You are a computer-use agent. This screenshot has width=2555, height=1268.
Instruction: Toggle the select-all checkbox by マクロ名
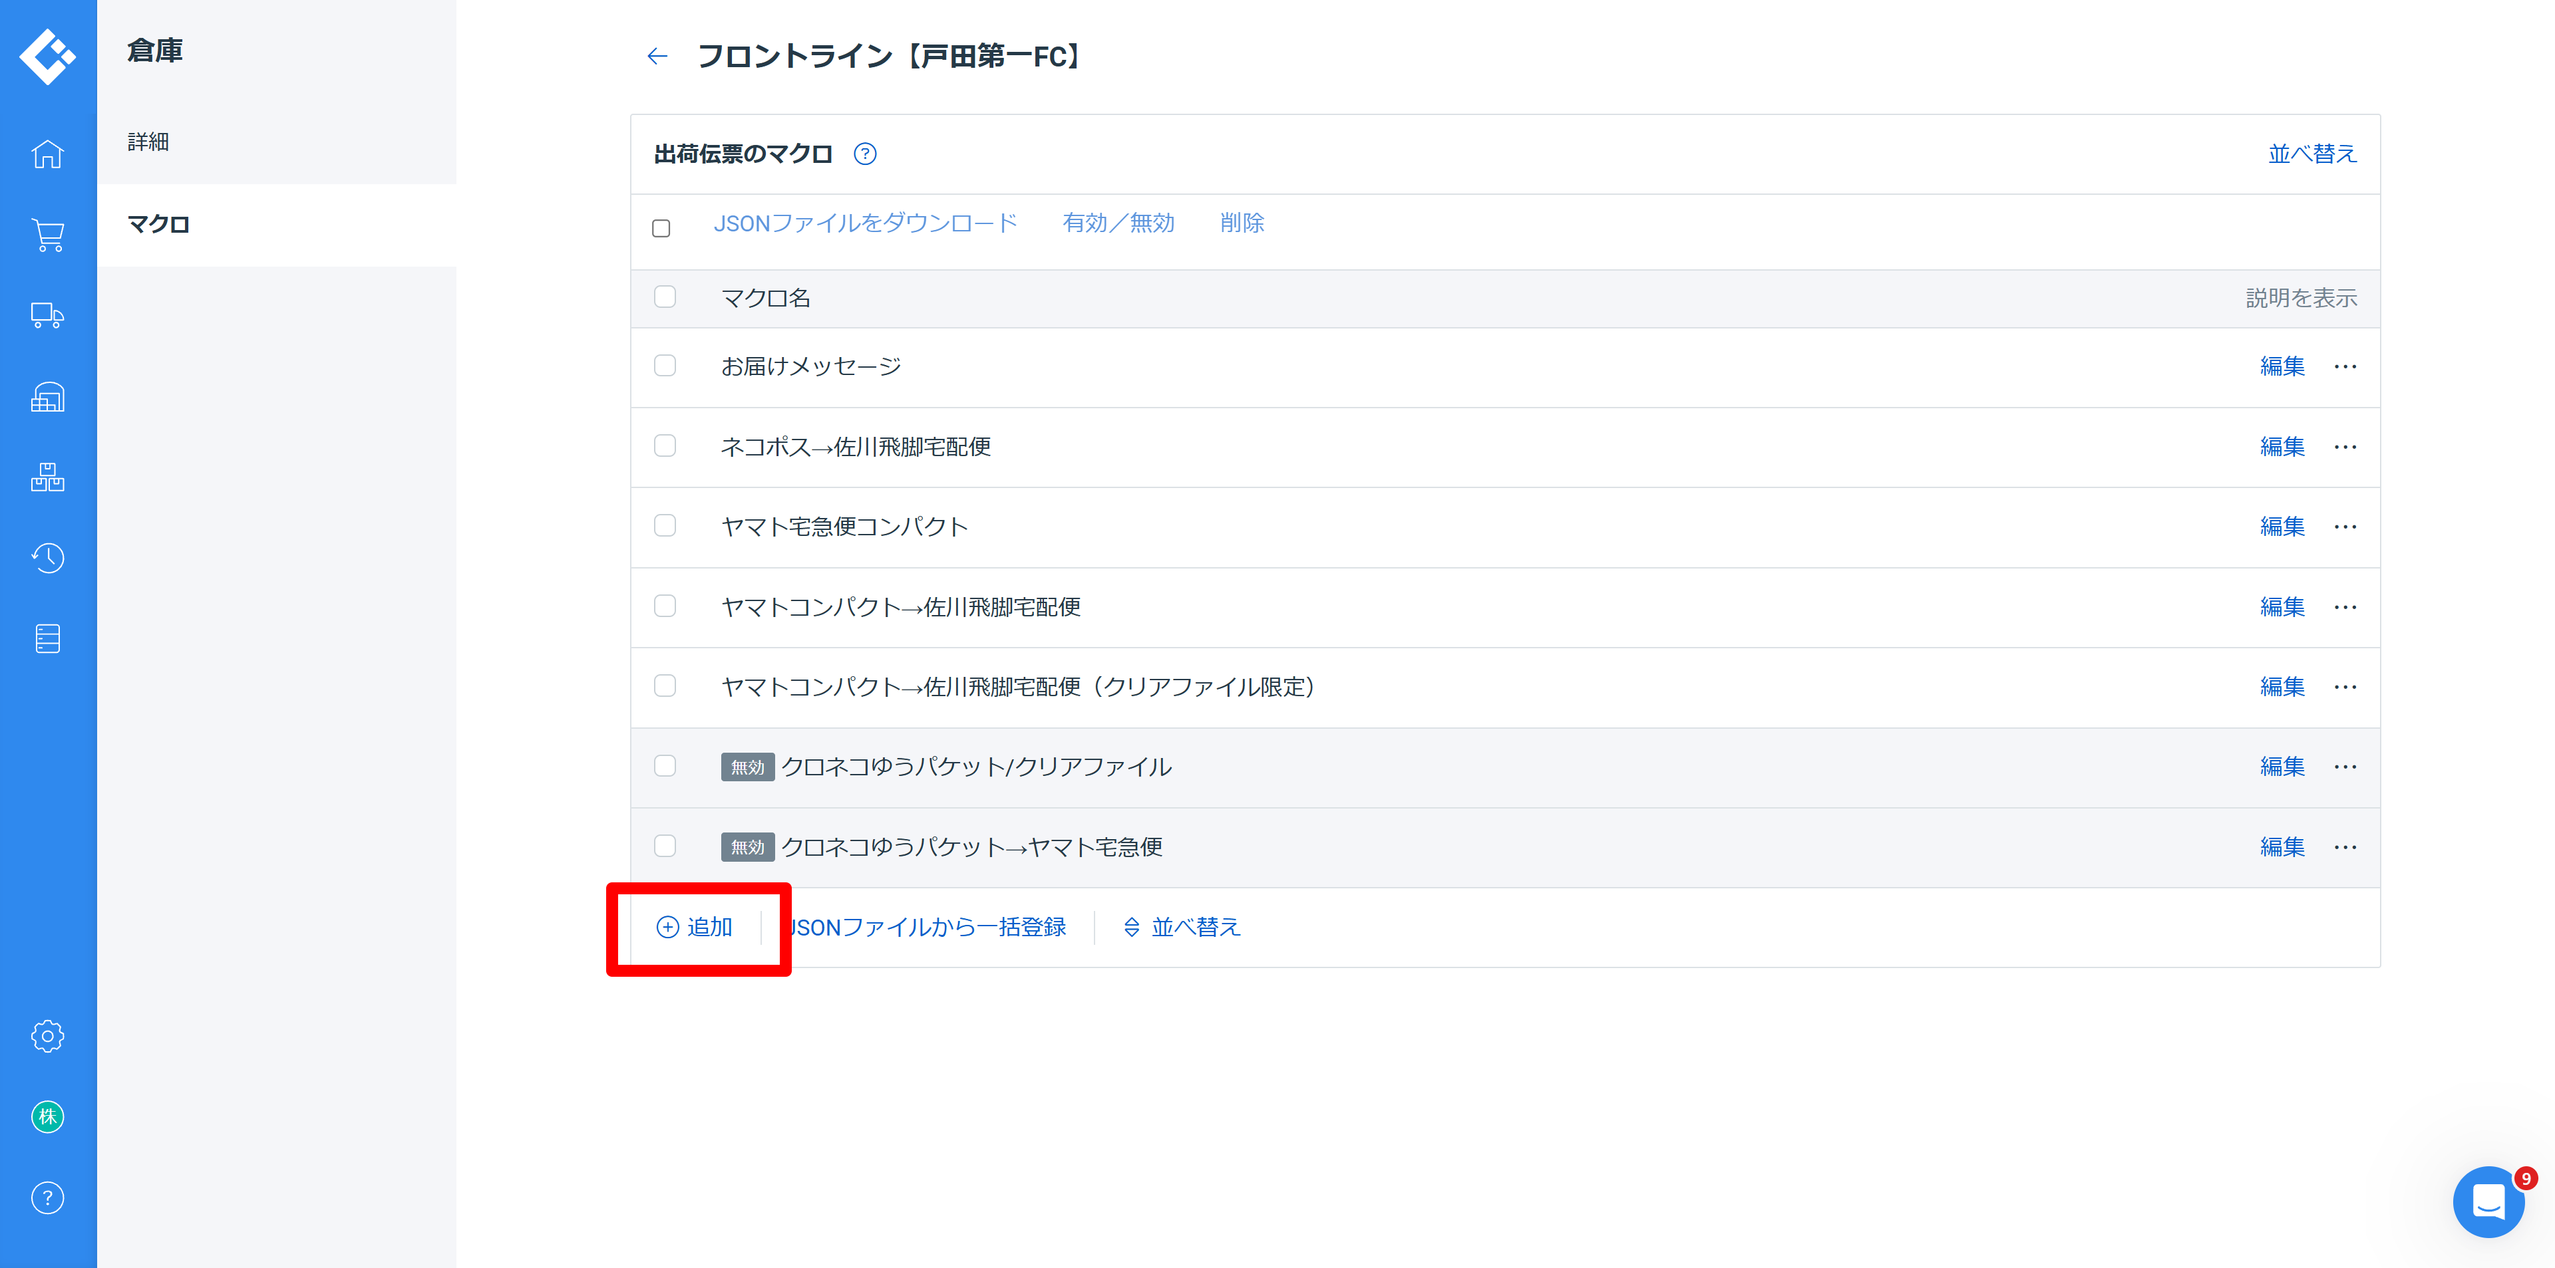665,297
